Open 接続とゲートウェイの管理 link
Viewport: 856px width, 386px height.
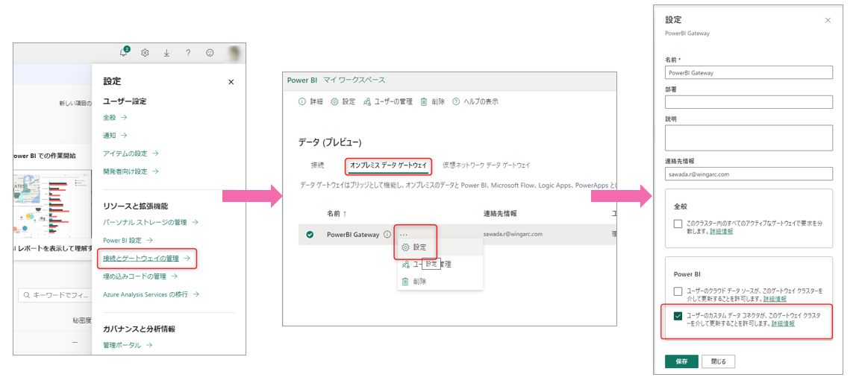(x=146, y=259)
